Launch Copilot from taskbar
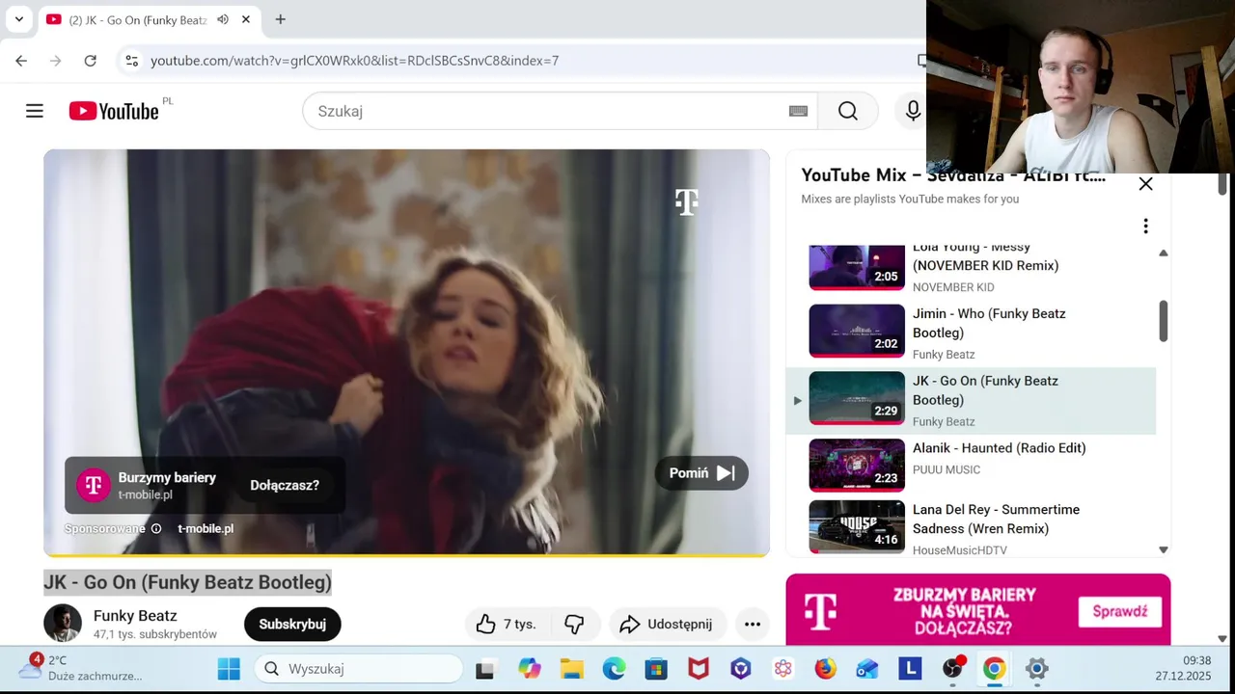 (x=530, y=669)
